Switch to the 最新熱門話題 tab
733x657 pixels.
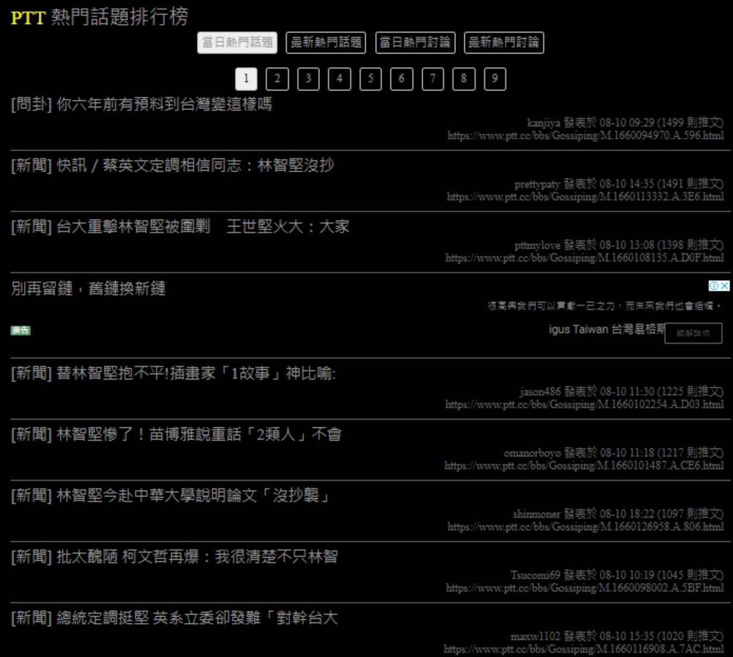click(x=326, y=43)
